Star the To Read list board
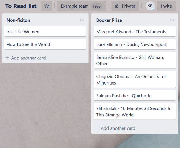 click(x=47, y=6)
